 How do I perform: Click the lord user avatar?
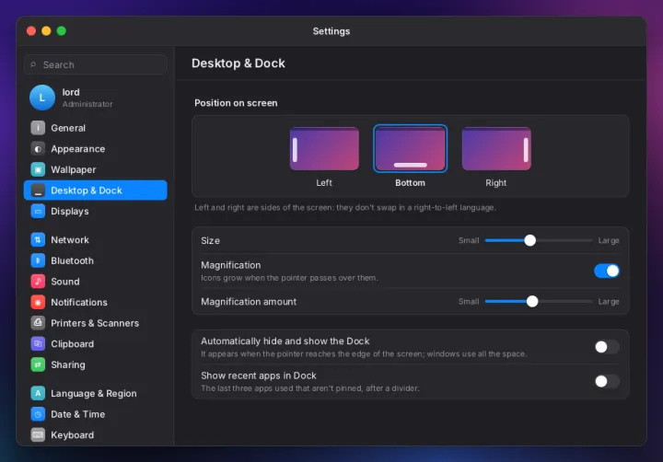coord(41,98)
